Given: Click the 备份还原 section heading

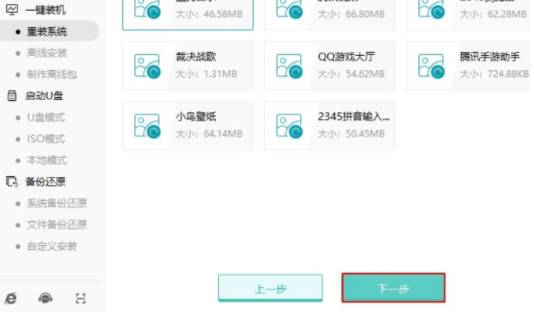Looking at the screenshot, I should 45,182.
